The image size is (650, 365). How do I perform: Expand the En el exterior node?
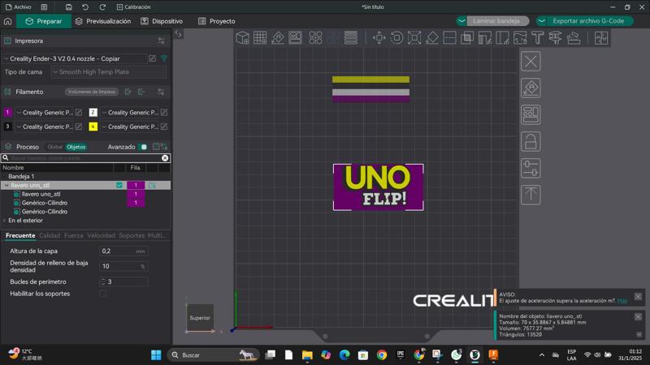tap(4, 221)
